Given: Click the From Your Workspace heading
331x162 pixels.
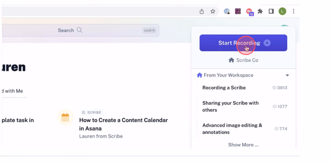Looking at the screenshot, I should (x=228, y=75).
